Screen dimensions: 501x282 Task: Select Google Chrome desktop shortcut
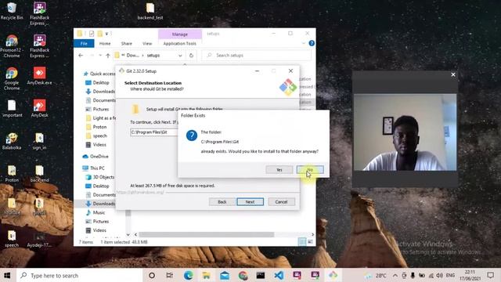point(12,79)
